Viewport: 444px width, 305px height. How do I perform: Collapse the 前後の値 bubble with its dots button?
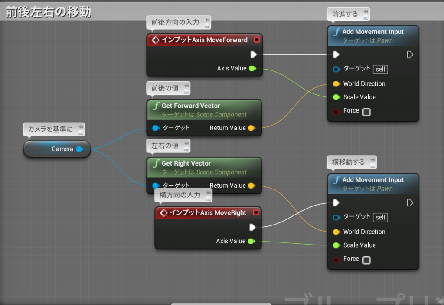186,92
